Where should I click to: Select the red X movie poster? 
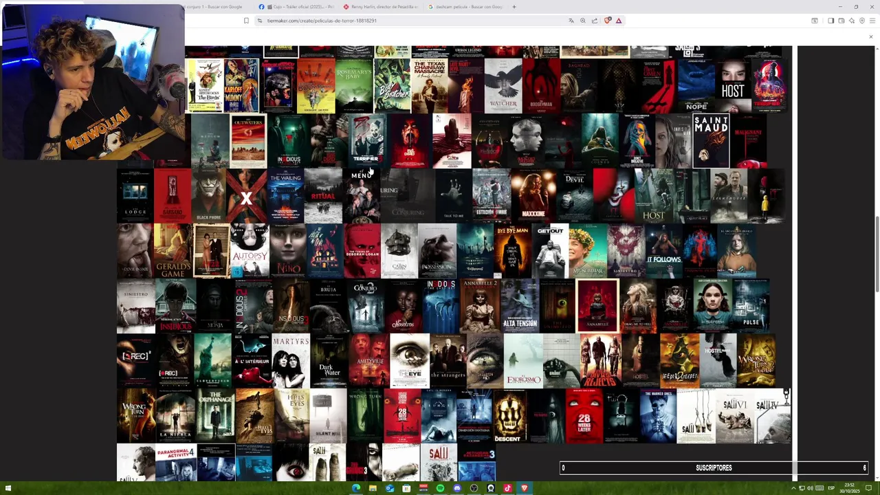coord(247,196)
